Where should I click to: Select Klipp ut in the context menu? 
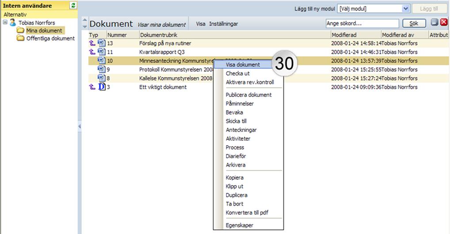[234, 186]
